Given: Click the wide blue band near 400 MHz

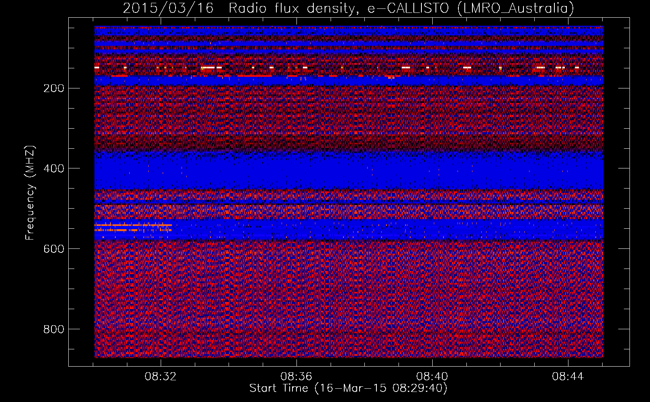Looking at the screenshot, I should tap(349, 171).
